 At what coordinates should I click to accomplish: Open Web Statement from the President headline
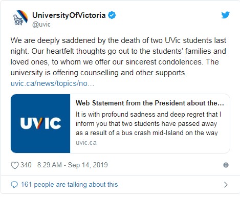(150, 103)
